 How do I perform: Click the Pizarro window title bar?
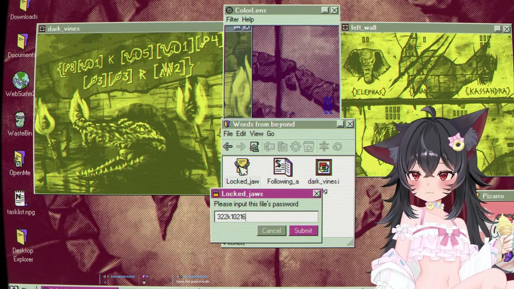point(493,196)
